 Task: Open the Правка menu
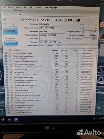(x=11, y=7)
